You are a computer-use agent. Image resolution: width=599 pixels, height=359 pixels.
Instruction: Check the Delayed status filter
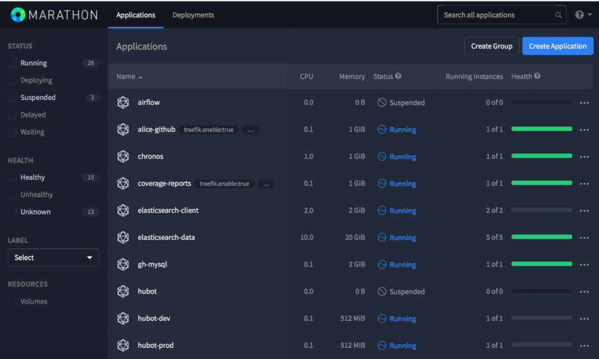(12, 115)
